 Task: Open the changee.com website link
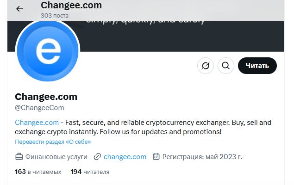pos(125,157)
